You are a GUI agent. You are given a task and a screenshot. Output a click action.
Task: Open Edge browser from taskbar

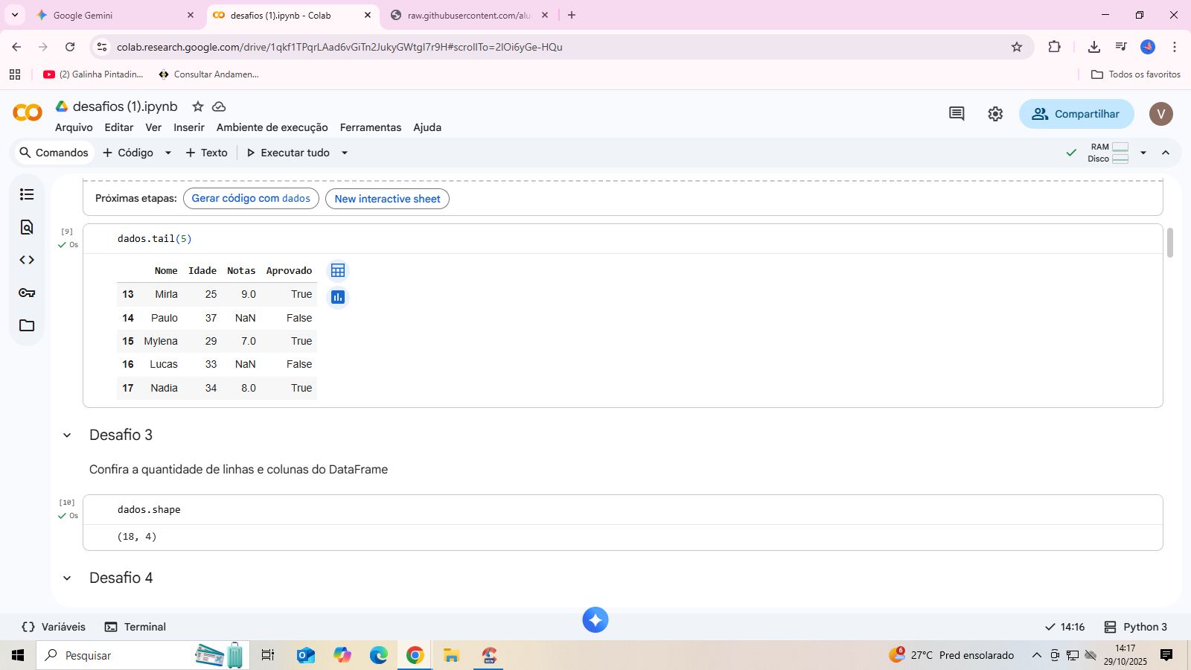point(379,655)
